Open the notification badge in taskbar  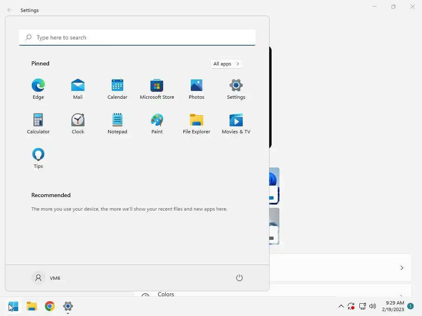click(410, 306)
